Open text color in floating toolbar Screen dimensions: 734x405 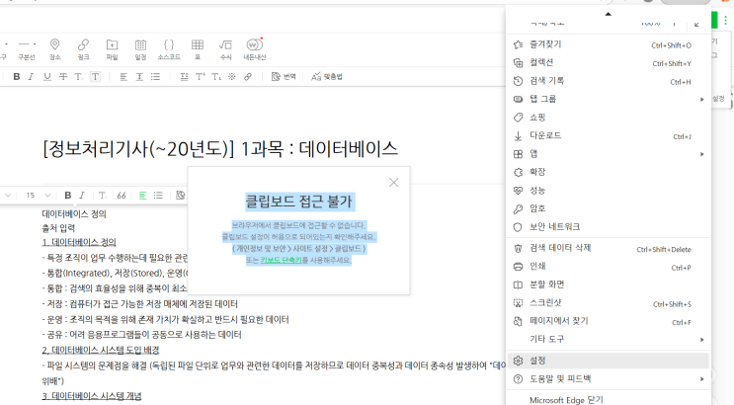(102, 196)
